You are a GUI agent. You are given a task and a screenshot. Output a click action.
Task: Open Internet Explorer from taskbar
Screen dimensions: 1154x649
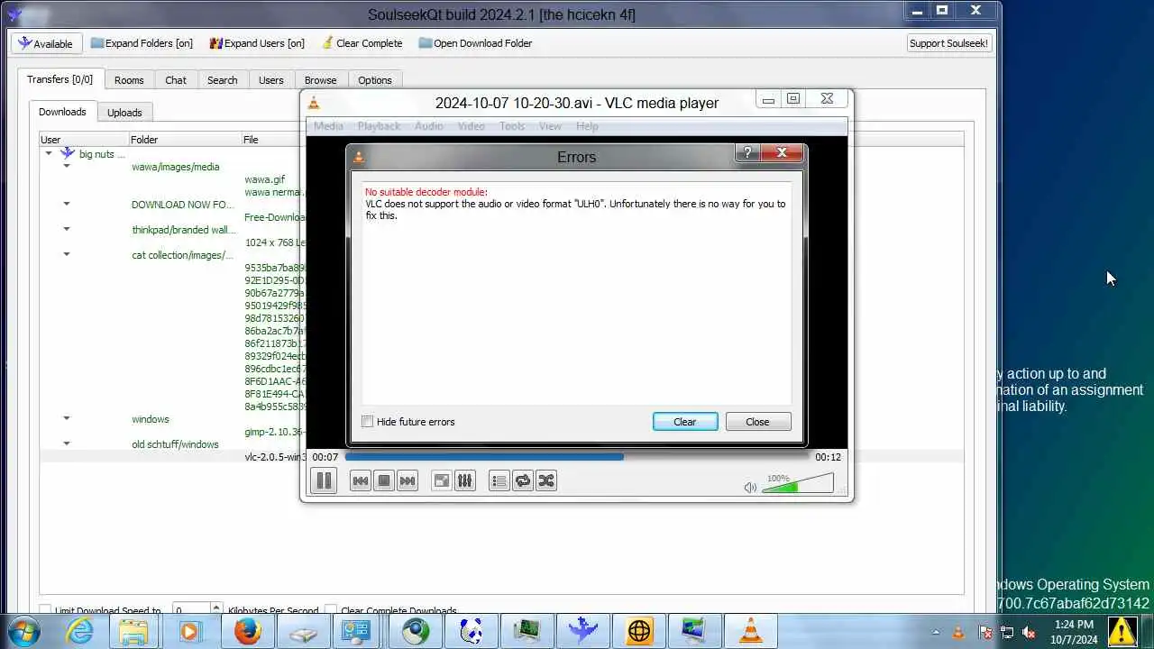80,631
